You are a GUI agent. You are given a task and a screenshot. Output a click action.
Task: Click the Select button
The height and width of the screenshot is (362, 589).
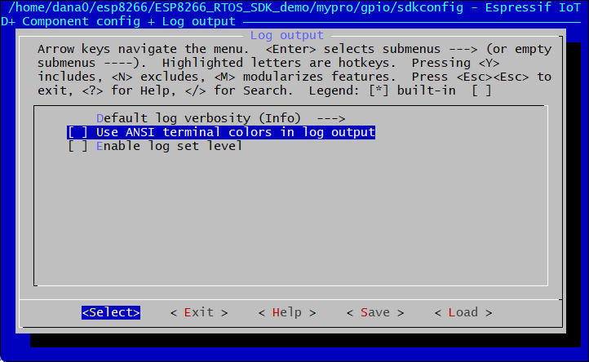(x=111, y=312)
